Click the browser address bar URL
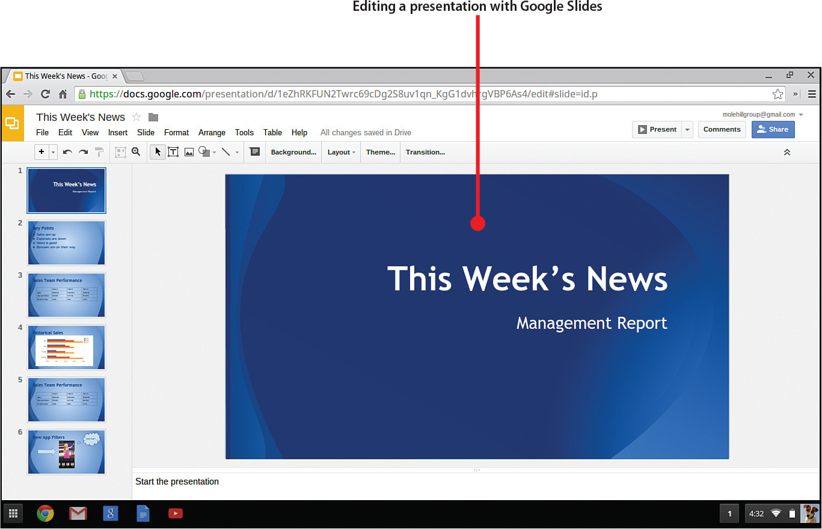This screenshot has height=529, width=822. [343, 94]
